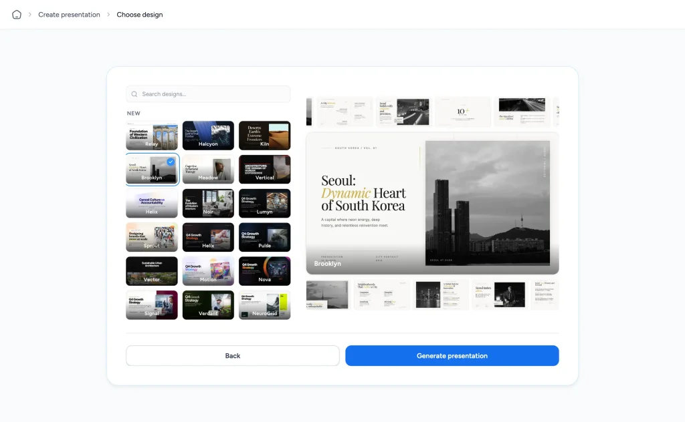This screenshot has width=685, height=422.
Task: Choose the Signal design template
Action: pyautogui.click(x=152, y=305)
